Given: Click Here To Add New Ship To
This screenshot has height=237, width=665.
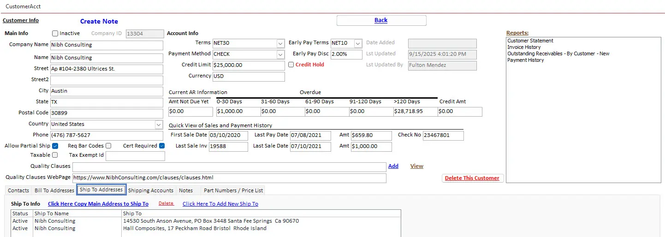Looking at the screenshot, I should (x=220, y=204).
